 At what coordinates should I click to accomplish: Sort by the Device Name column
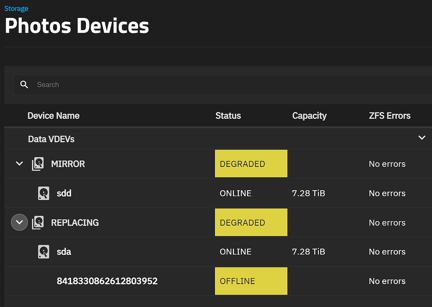coord(53,116)
